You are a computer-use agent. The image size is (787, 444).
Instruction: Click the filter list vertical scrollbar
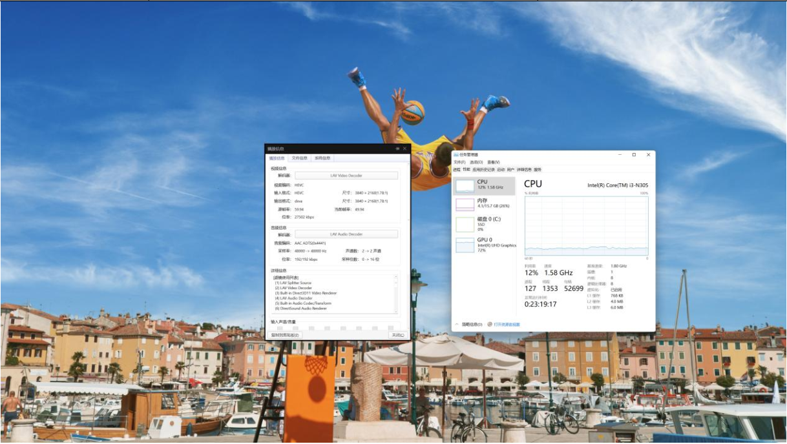pos(396,294)
